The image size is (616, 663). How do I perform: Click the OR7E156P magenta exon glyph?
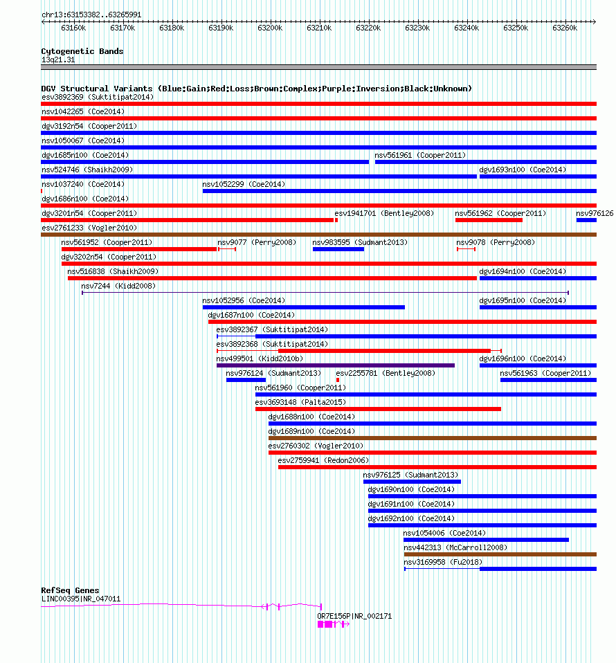[333, 624]
